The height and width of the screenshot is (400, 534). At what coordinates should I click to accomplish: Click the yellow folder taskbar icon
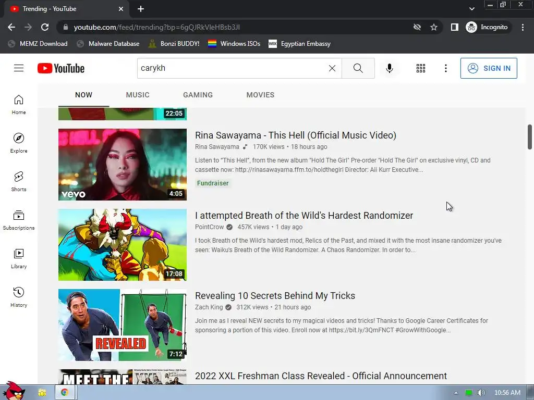coord(42,393)
